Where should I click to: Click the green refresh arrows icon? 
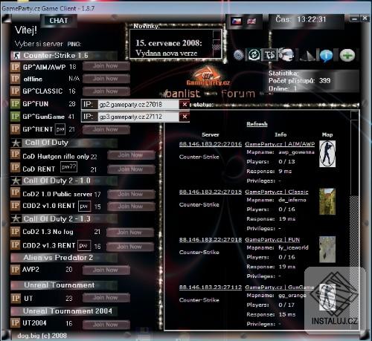[x=254, y=55]
